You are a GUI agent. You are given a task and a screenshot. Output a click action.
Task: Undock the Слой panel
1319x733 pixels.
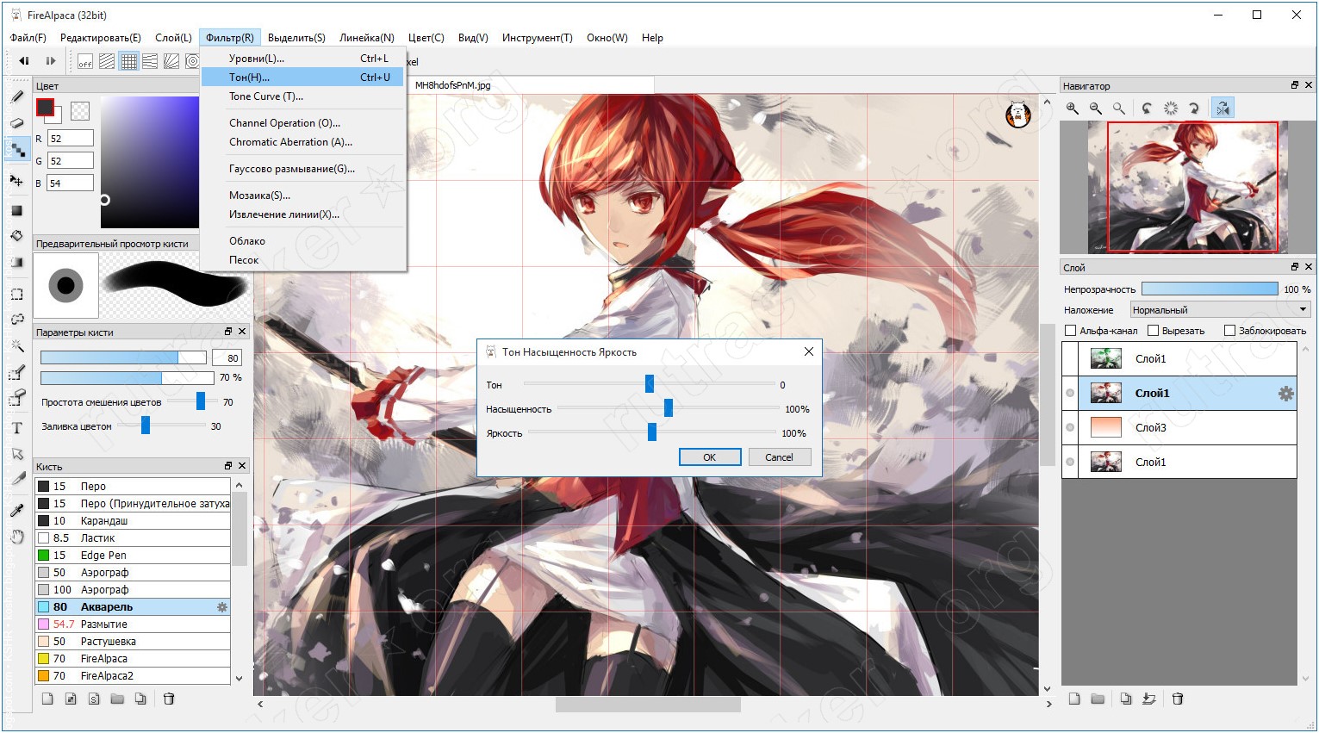pyautogui.click(x=1294, y=267)
